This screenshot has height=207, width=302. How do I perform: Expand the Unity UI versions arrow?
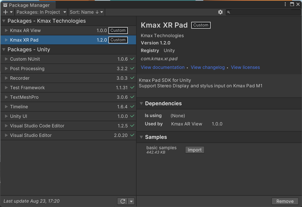(7, 116)
